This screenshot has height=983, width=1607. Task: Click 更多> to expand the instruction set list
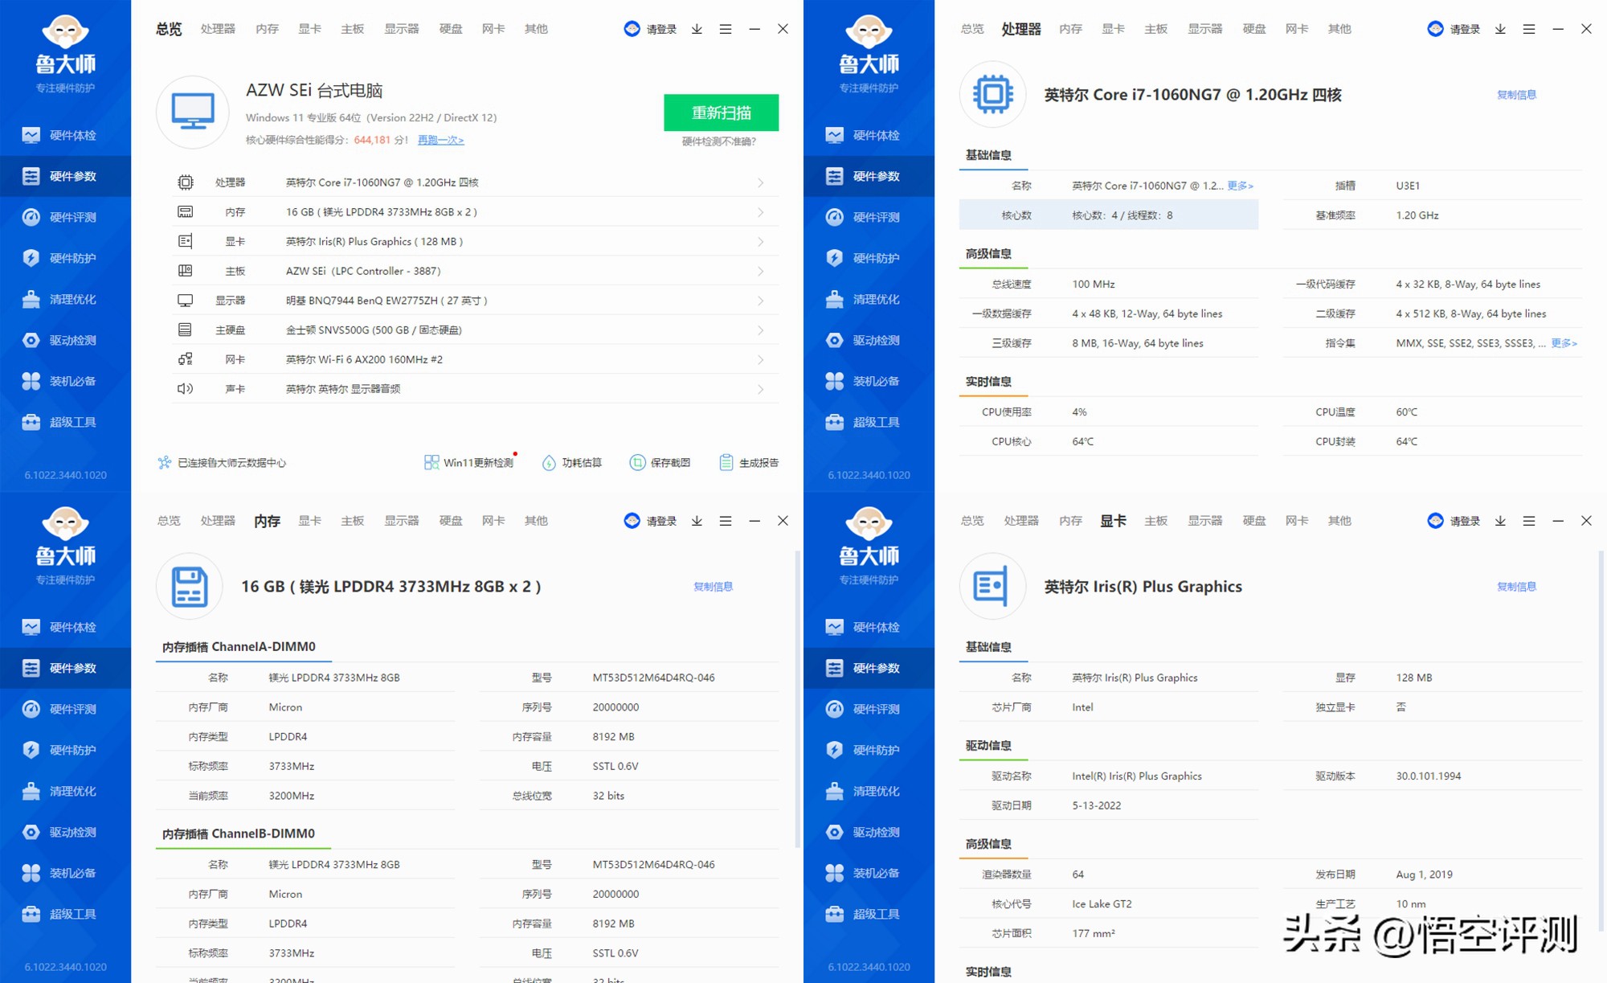[1564, 342]
